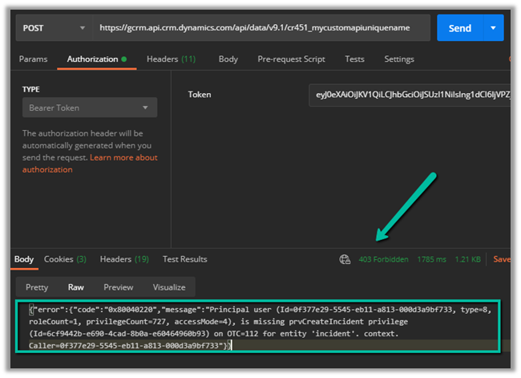This screenshot has height=378, width=521.
Task: Go to the request Body tab
Action: pos(228,59)
